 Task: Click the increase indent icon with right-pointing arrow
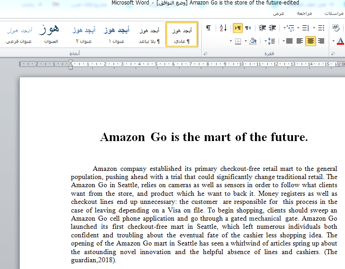tap(262, 28)
